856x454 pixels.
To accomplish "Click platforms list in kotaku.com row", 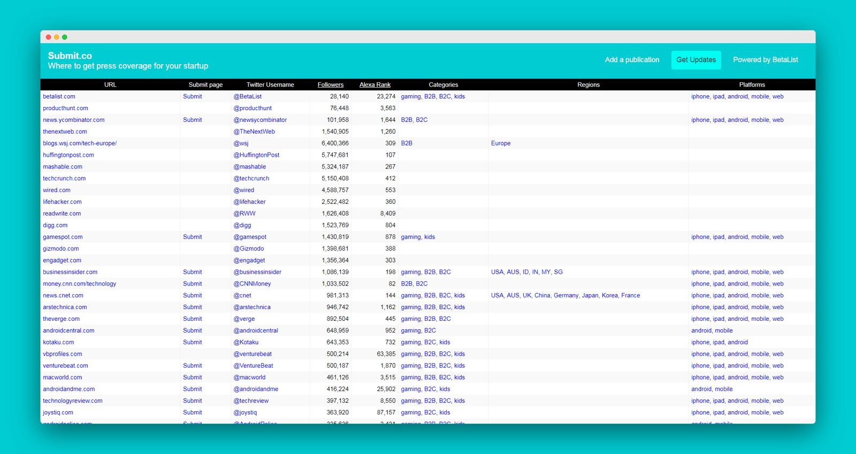I will (720, 343).
